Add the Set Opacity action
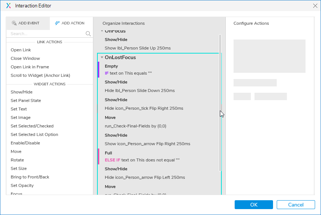This screenshot has height=215, width=321. 22,185
